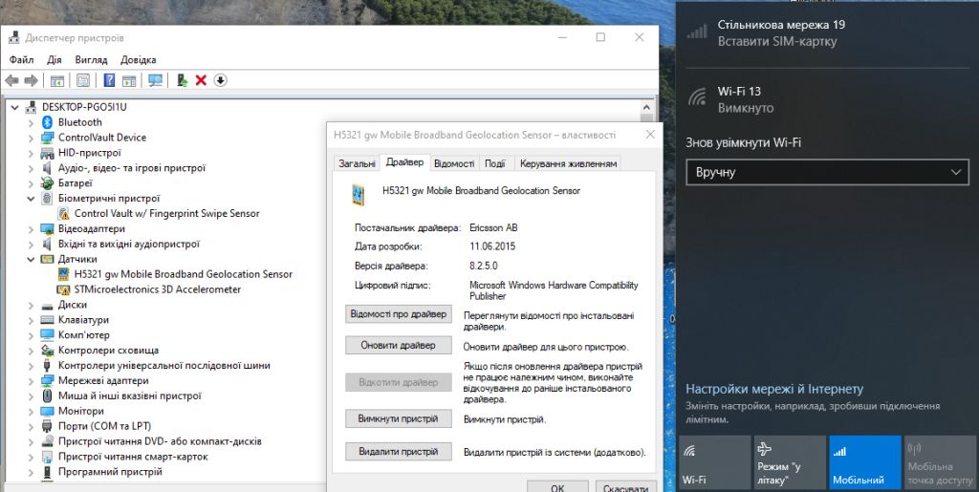Toggle the Режим "у літаку" tile
This screenshot has height=492, width=979.
click(791, 462)
